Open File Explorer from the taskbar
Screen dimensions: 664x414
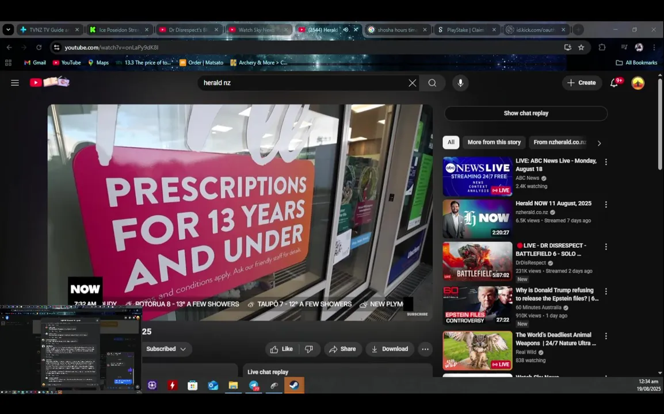[x=234, y=385]
